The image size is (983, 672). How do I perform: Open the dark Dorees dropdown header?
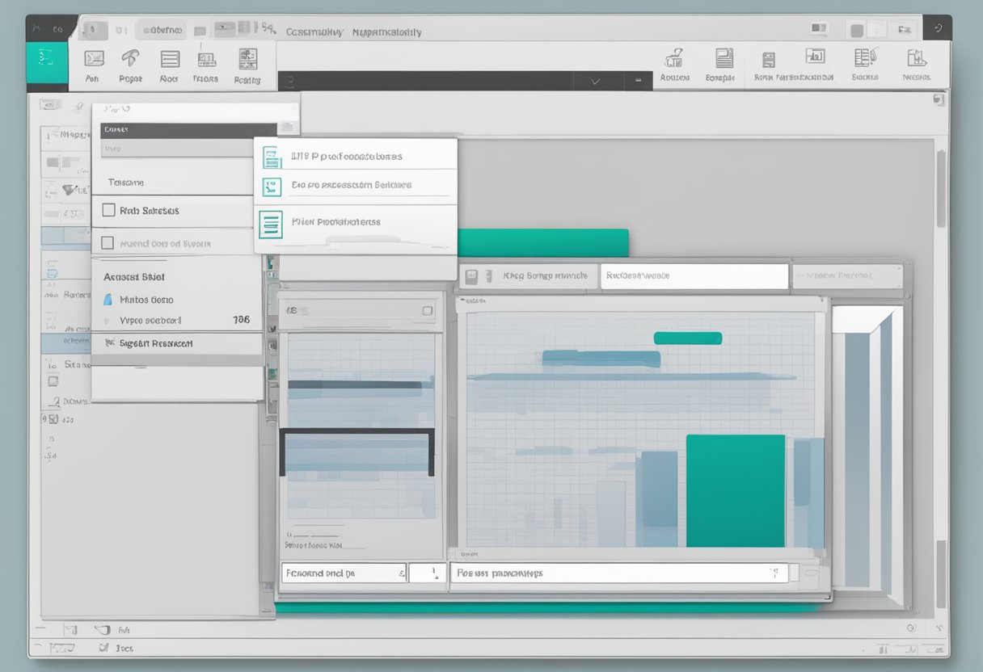(x=178, y=129)
